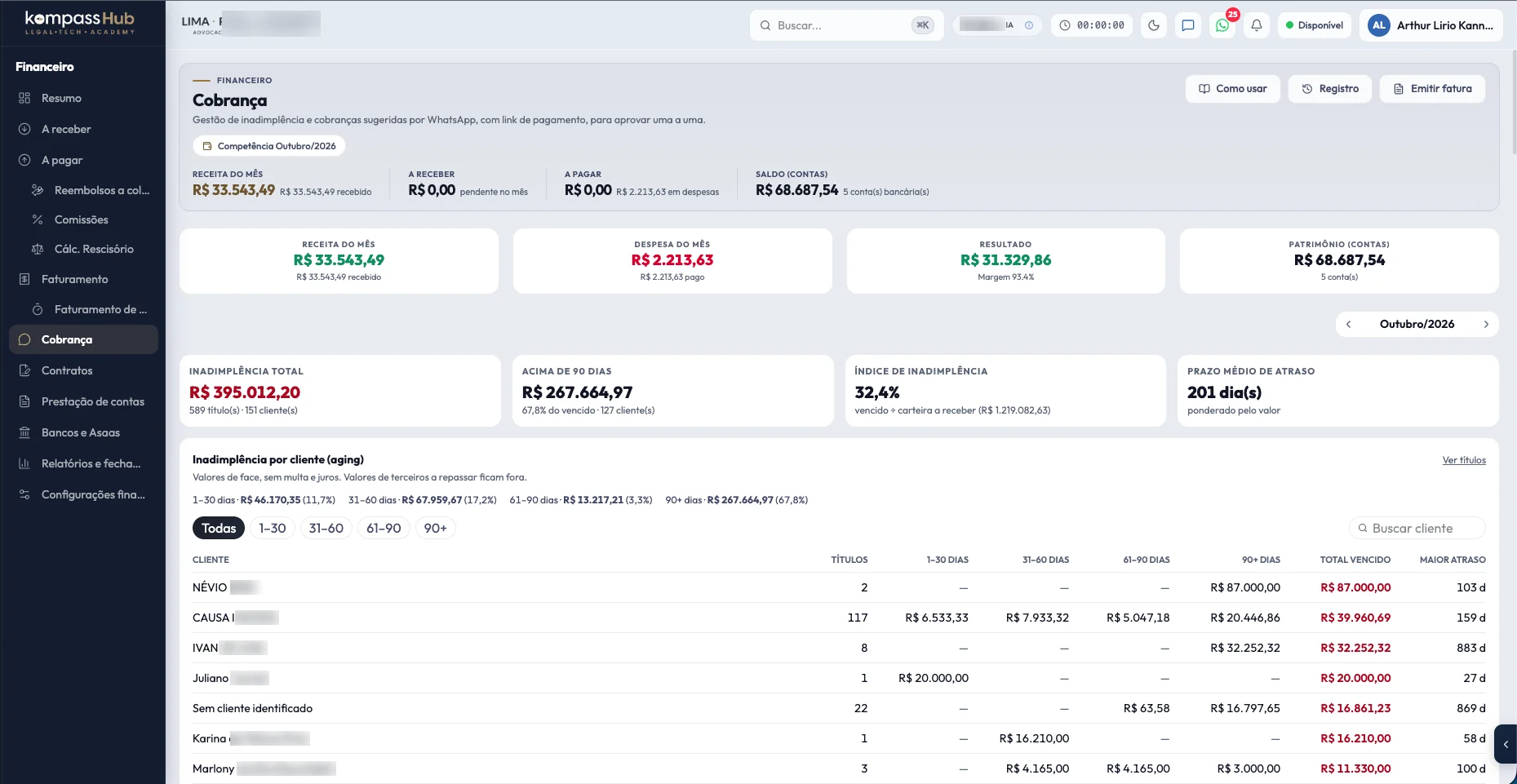Open Configurações fina... in sidebar
This screenshot has width=1517, height=784.
[x=82, y=494]
